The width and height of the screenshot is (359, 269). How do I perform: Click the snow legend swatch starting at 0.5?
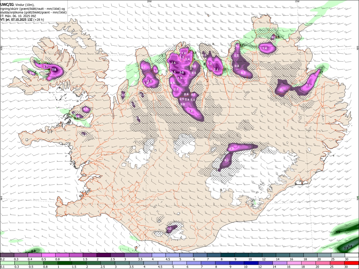[49, 255]
